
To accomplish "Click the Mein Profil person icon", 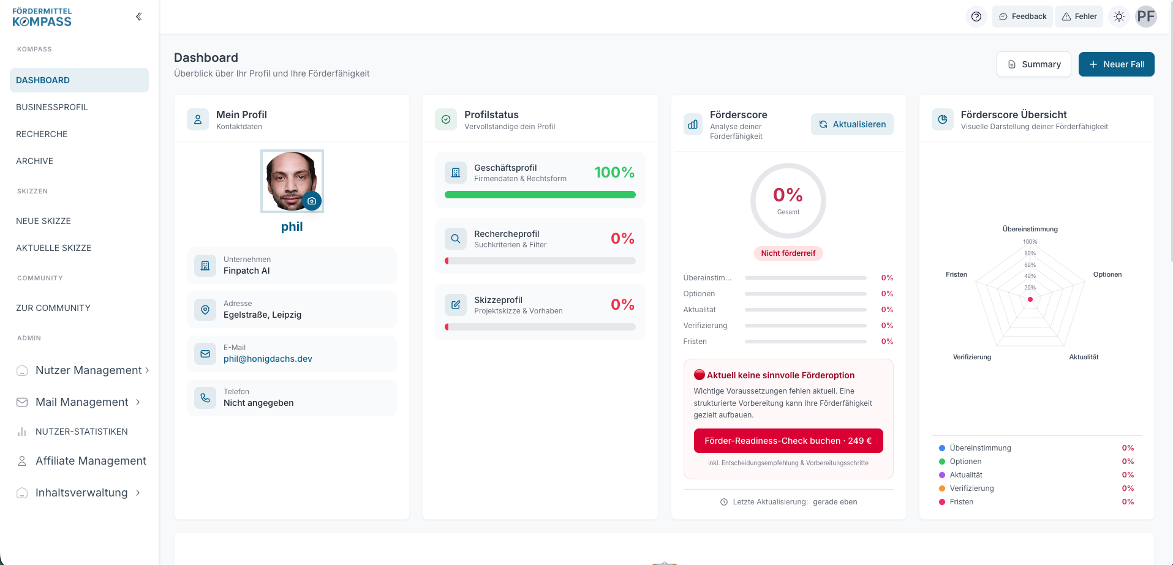I will 198,120.
